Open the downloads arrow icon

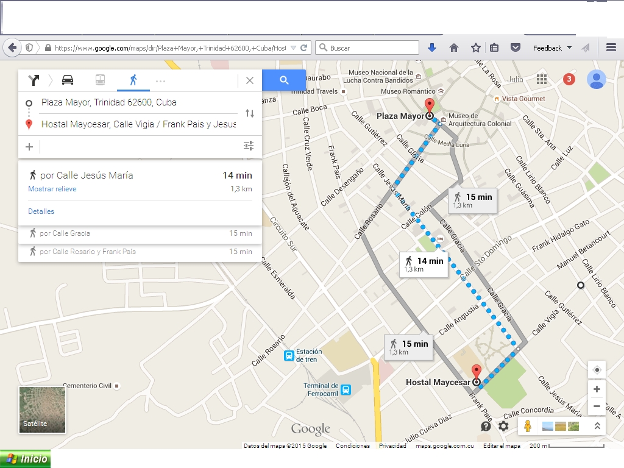(432, 48)
